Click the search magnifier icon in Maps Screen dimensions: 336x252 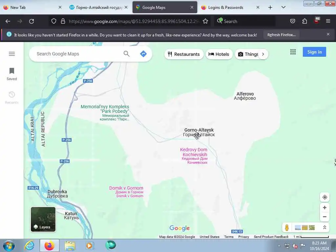pos(126,54)
